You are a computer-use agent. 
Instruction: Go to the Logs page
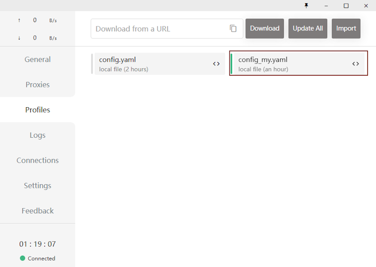38,135
